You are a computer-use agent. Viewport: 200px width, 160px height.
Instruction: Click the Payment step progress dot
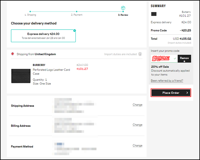pos(77,11)
